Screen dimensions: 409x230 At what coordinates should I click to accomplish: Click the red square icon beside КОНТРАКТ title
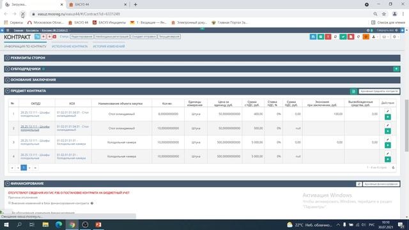(54, 37)
